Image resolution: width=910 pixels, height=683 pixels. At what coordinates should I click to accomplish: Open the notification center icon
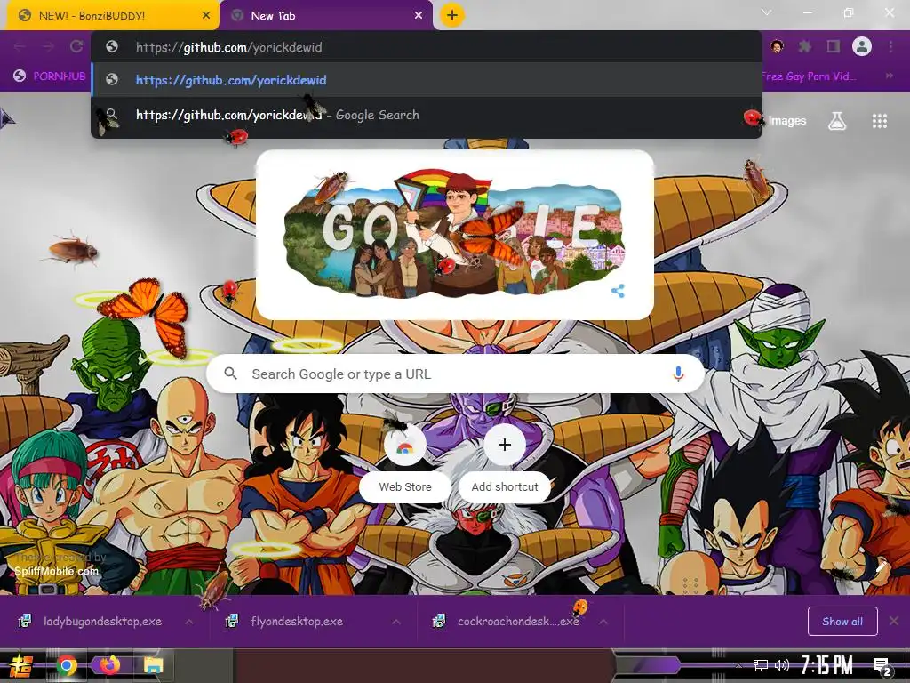(x=882, y=666)
